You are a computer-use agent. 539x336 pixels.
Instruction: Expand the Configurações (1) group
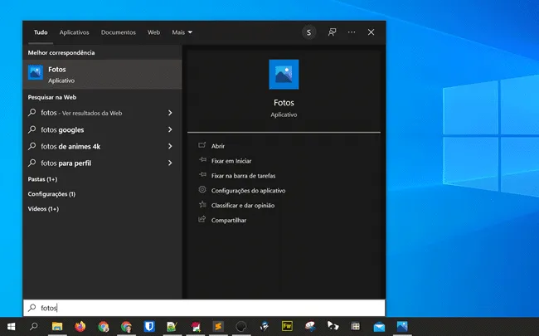tap(51, 194)
